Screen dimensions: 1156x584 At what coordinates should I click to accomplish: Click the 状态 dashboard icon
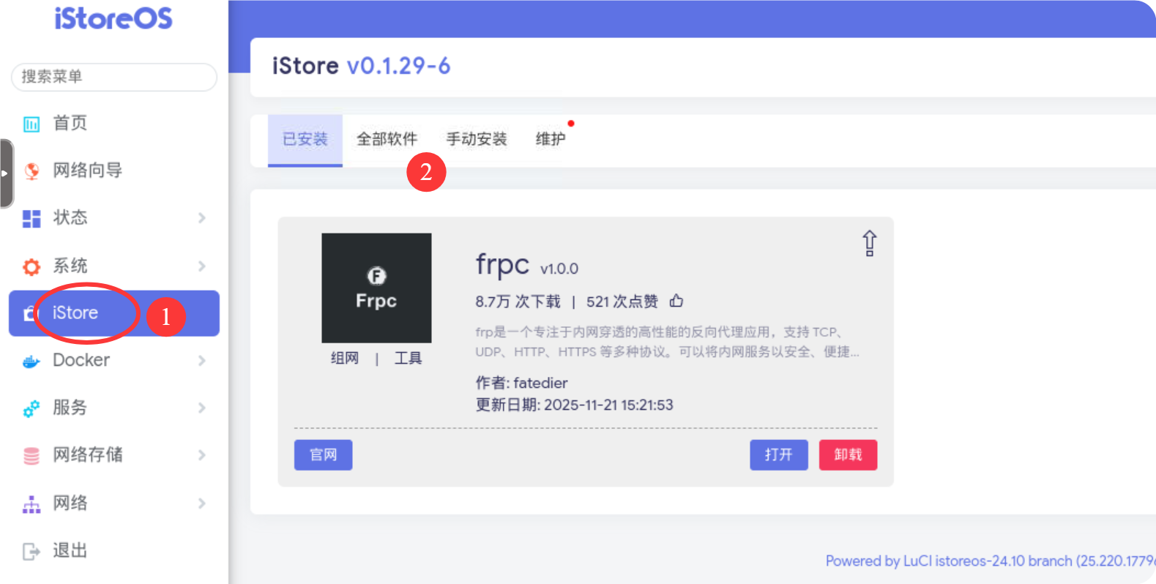[31, 218]
